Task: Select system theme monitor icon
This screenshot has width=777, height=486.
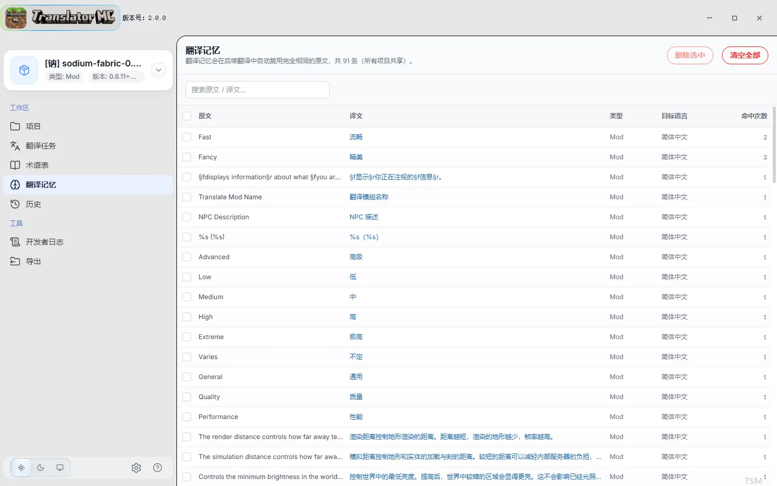Action: click(x=60, y=468)
